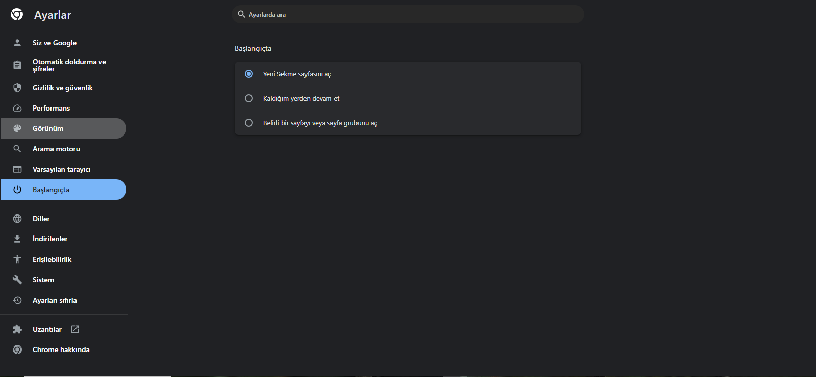The width and height of the screenshot is (816, 377).
Task: Open Ayarları sıfırla section
Action: pyautogui.click(x=55, y=300)
